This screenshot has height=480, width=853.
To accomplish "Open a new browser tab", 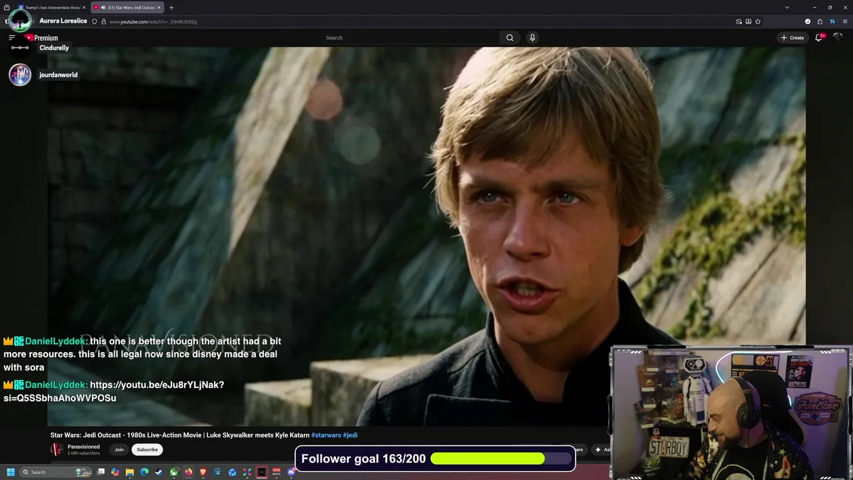I will [171, 7].
